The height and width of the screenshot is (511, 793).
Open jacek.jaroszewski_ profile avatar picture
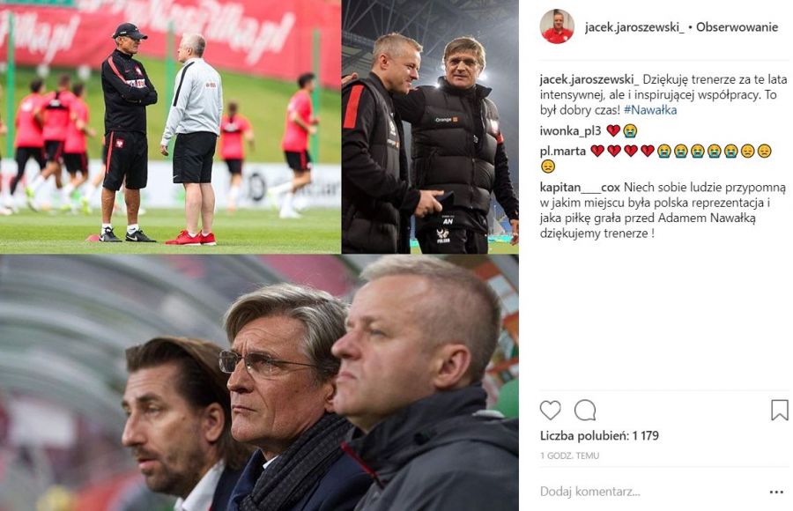pos(557,26)
